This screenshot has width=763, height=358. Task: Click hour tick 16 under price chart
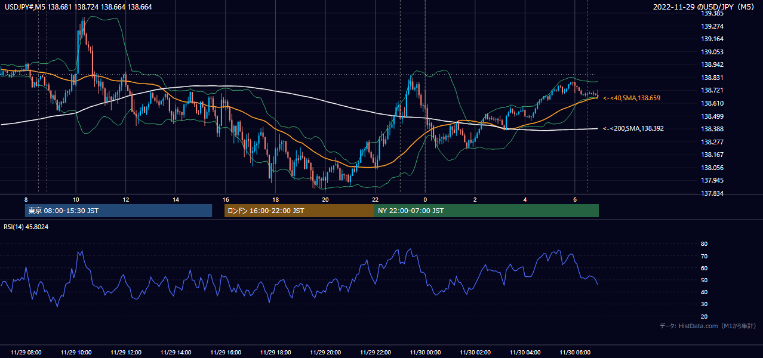click(225, 199)
